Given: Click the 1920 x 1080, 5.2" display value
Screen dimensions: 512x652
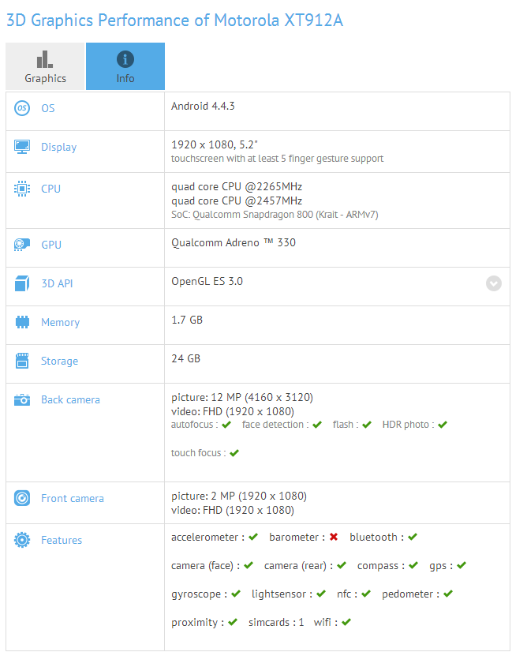Looking at the screenshot, I should (215, 144).
